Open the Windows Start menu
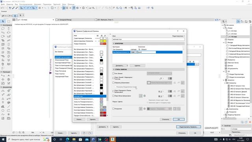Image resolution: width=252 pixels, height=142 pixels. (3, 139)
